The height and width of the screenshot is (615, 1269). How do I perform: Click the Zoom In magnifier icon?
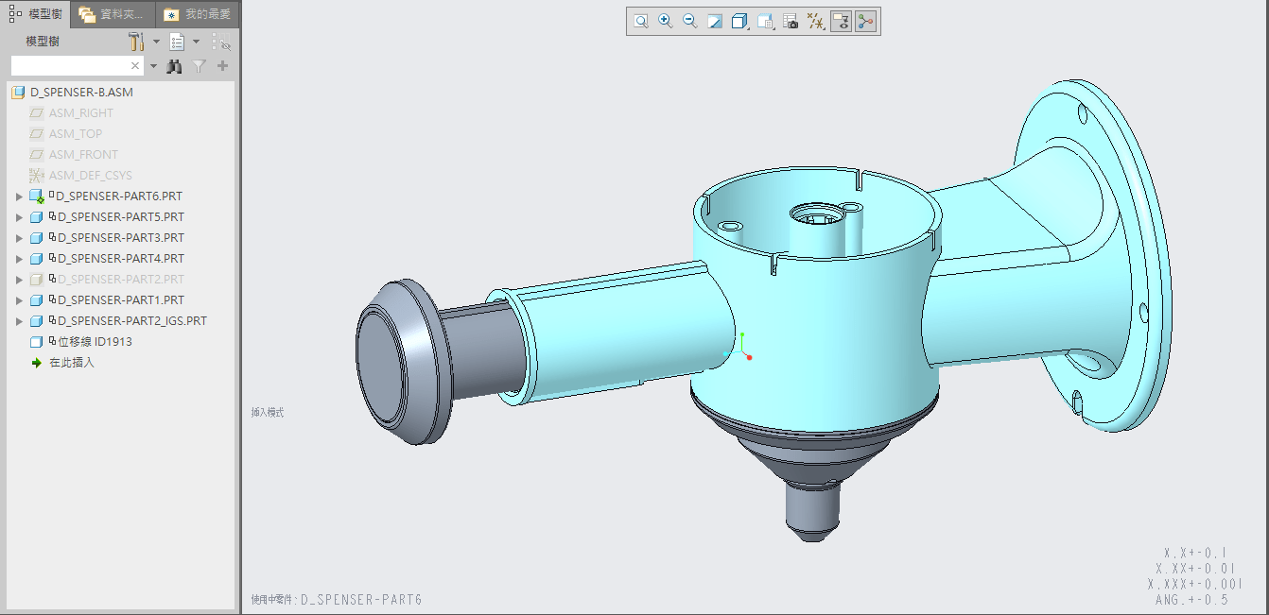(666, 22)
